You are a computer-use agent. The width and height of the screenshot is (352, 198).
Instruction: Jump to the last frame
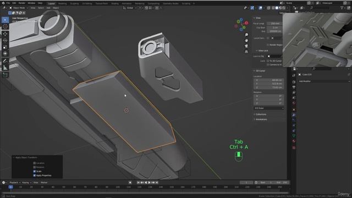[x=157, y=183]
